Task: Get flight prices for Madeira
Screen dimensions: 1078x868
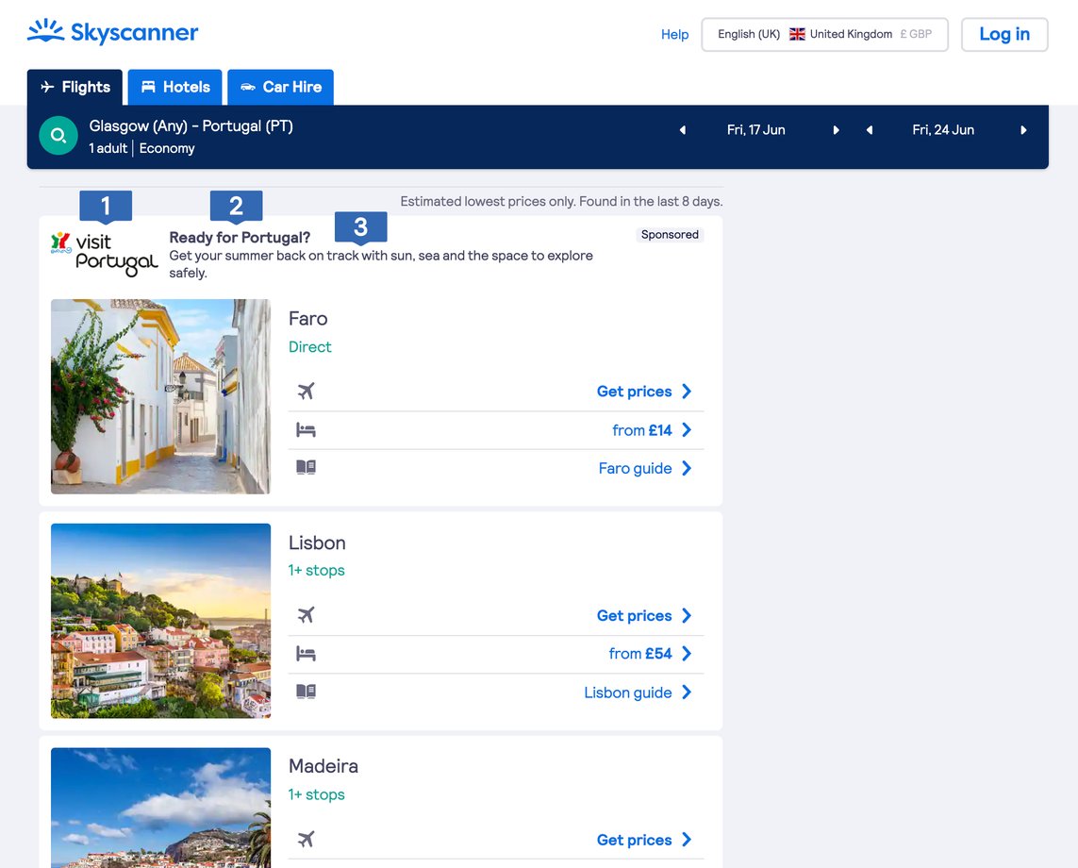Action: [x=634, y=840]
